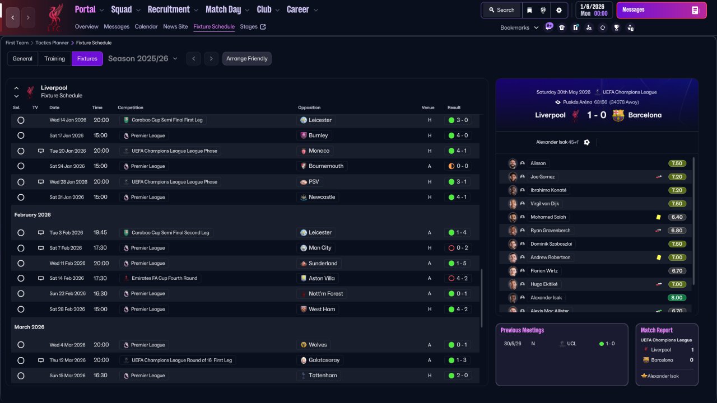Click the date and time display 1/6/2026
Image resolution: width=717 pixels, height=403 pixels.
593,10
